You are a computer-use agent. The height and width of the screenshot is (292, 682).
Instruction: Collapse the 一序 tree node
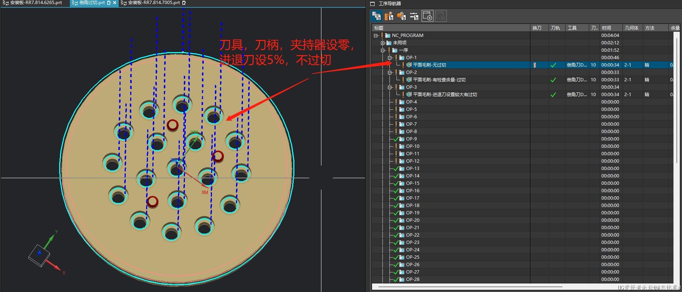[x=383, y=50]
